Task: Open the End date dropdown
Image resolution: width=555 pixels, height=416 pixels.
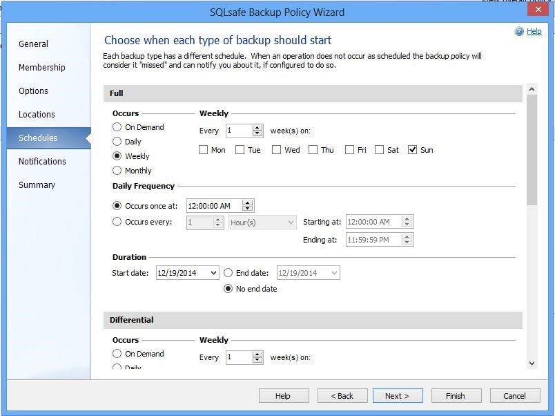Action: (x=334, y=273)
